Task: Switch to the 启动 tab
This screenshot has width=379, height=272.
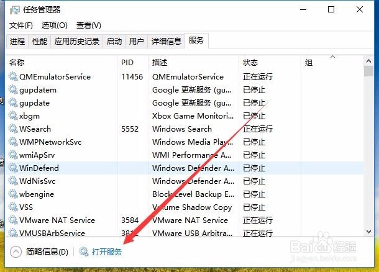Action: [x=114, y=42]
